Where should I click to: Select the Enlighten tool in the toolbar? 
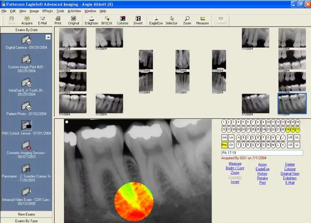pyautogui.click(x=91, y=20)
